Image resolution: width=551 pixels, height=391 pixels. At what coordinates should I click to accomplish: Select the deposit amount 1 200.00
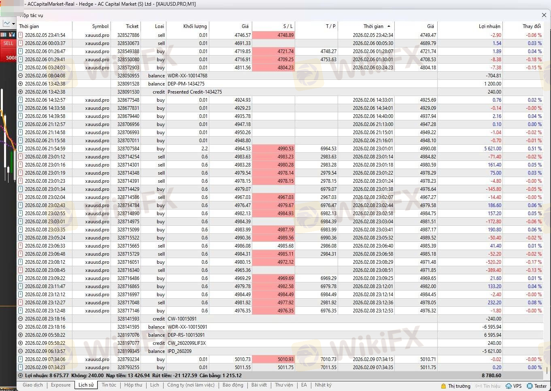coord(493,84)
